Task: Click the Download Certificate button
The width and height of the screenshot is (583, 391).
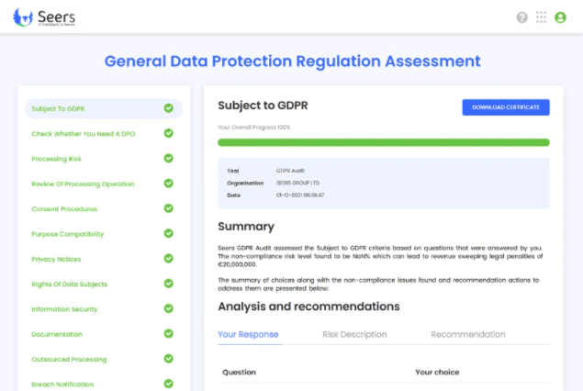Action: click(505, 107)
